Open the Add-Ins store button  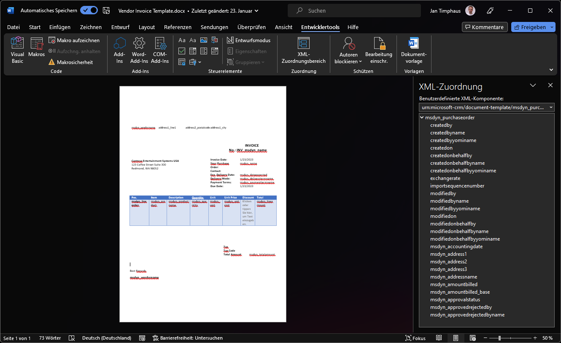(x=120, y=50)
